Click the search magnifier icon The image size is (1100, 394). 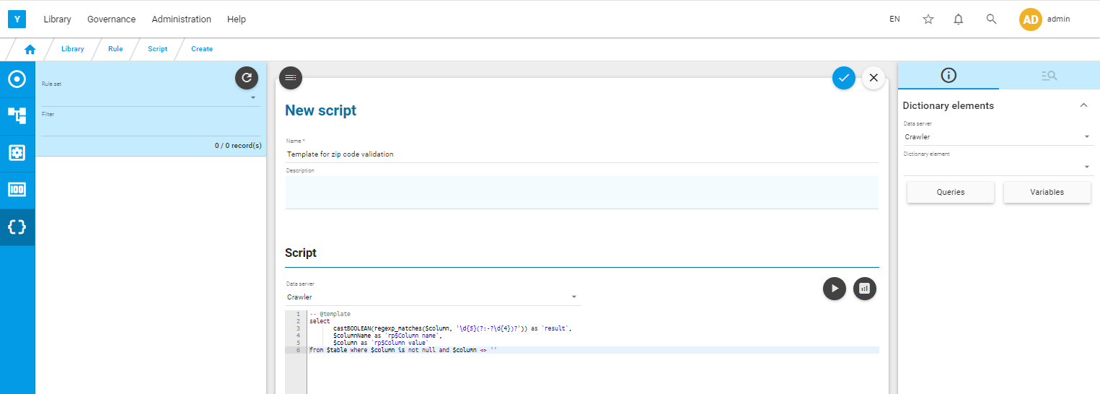(991, 19)
